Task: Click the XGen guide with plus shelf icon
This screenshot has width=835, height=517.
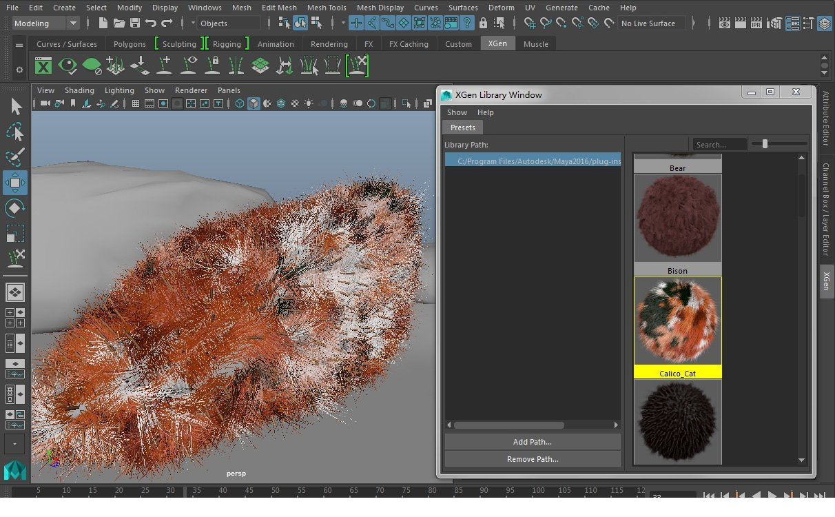Action: 164,66
